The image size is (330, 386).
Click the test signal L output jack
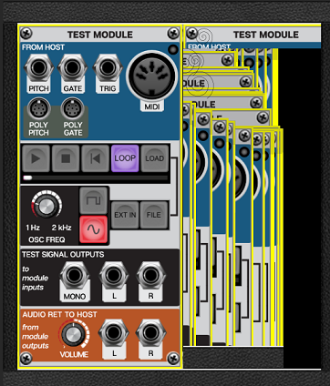coord(114,275)
